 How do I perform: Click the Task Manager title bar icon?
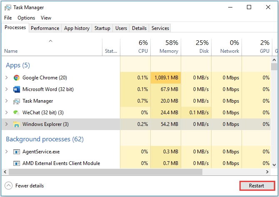[x=8, y=7]
